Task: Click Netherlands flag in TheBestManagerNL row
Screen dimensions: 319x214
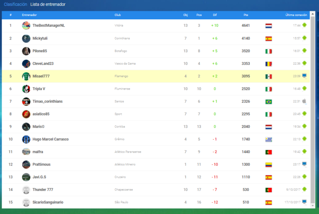Action: coord(269,26)
